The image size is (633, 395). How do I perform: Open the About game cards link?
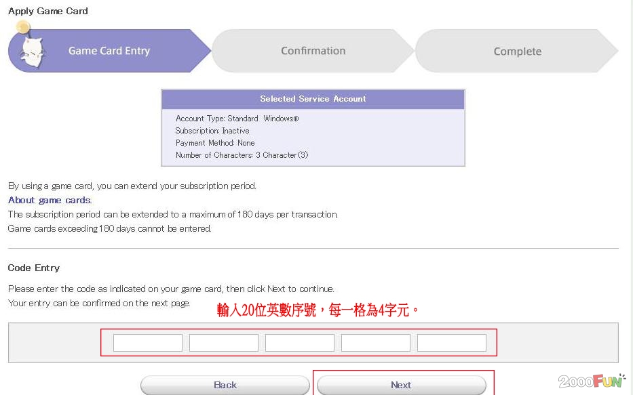tap(50, 200)
